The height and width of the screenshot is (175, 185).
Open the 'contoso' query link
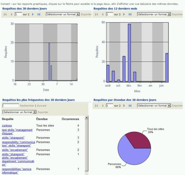(7, 126)
